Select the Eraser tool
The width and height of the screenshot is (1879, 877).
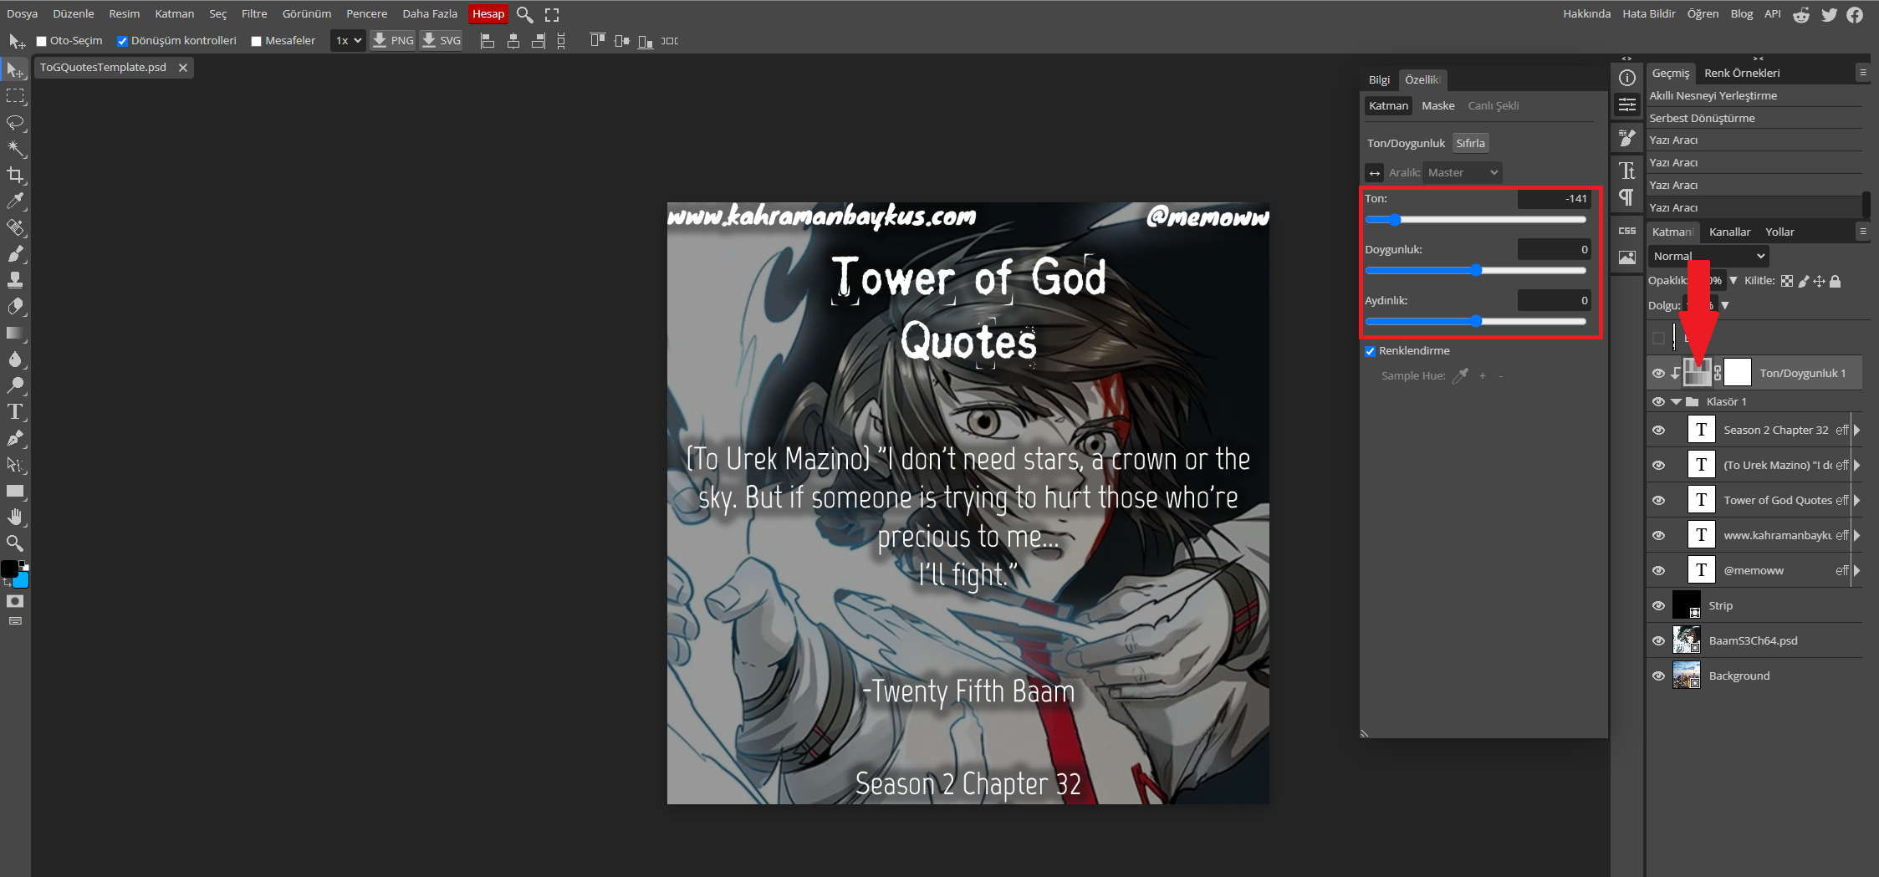(x=15, y=306)
